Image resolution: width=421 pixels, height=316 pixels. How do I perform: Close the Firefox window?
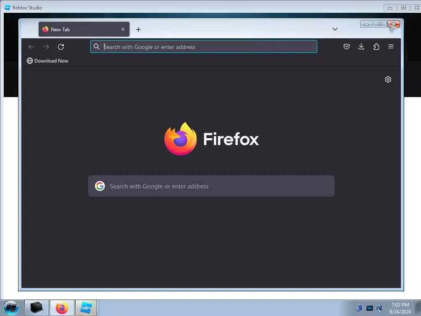(393, 24)
